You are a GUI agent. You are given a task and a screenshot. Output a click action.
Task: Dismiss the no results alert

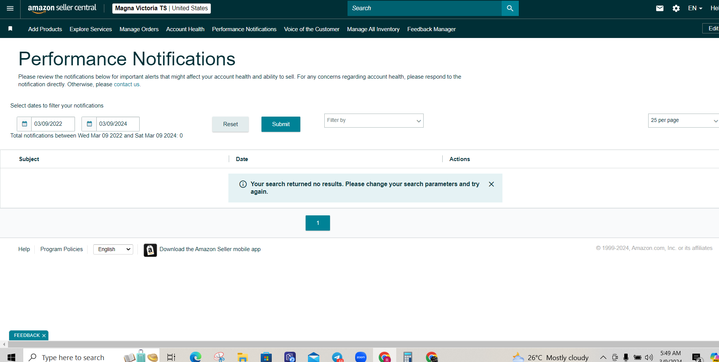point(491,184)
